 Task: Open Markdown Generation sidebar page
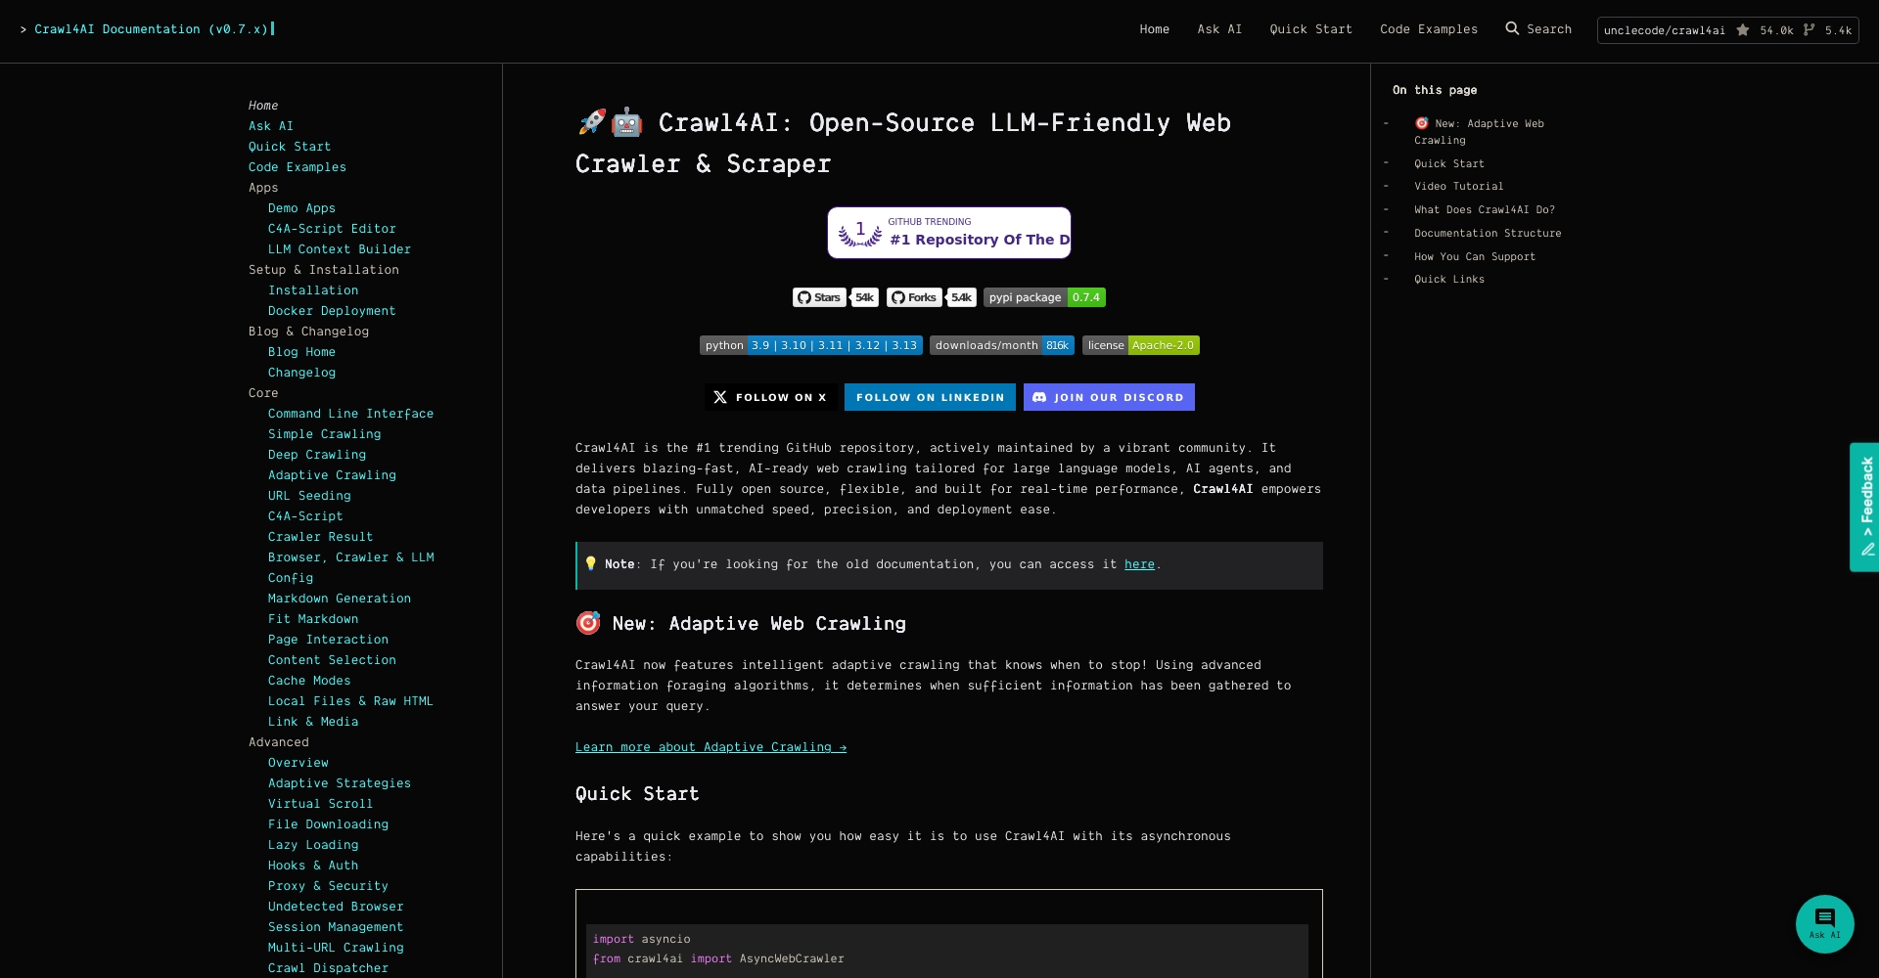(340, 599)
